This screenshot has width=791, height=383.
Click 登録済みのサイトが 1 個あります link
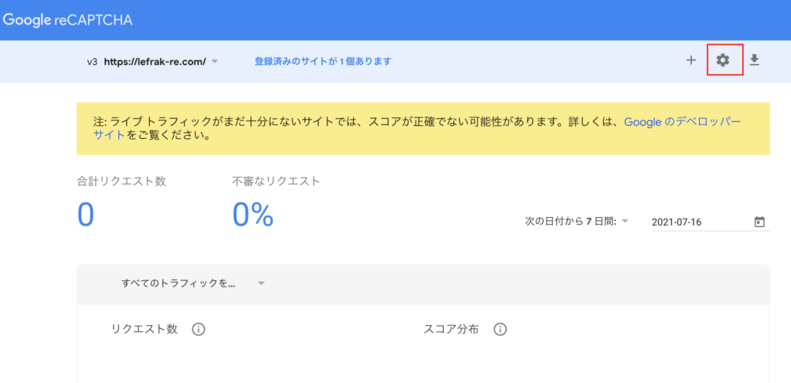tap(323, 62)
